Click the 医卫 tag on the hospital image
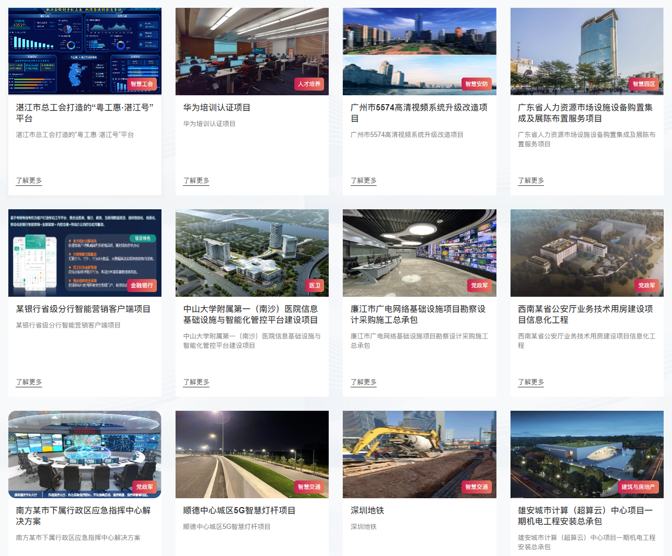 pos(315,285)
